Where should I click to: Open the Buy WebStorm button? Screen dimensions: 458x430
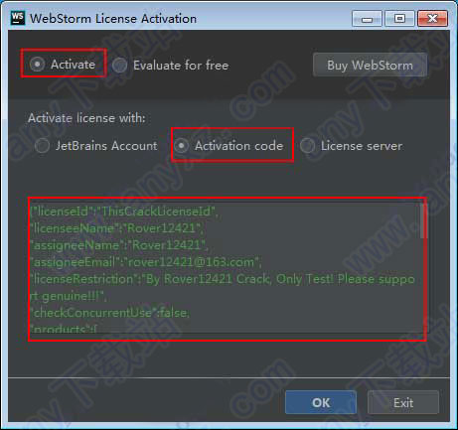pos(370,65)
